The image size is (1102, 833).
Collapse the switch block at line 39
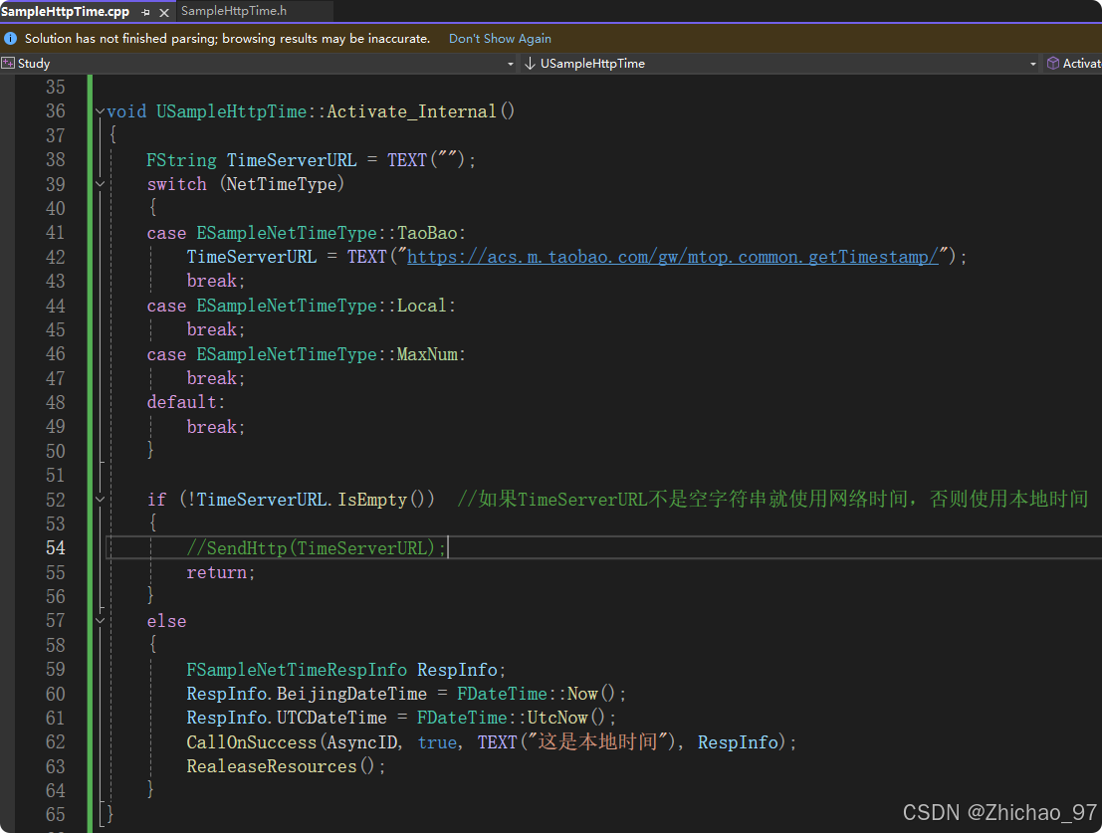pos(100,184)
